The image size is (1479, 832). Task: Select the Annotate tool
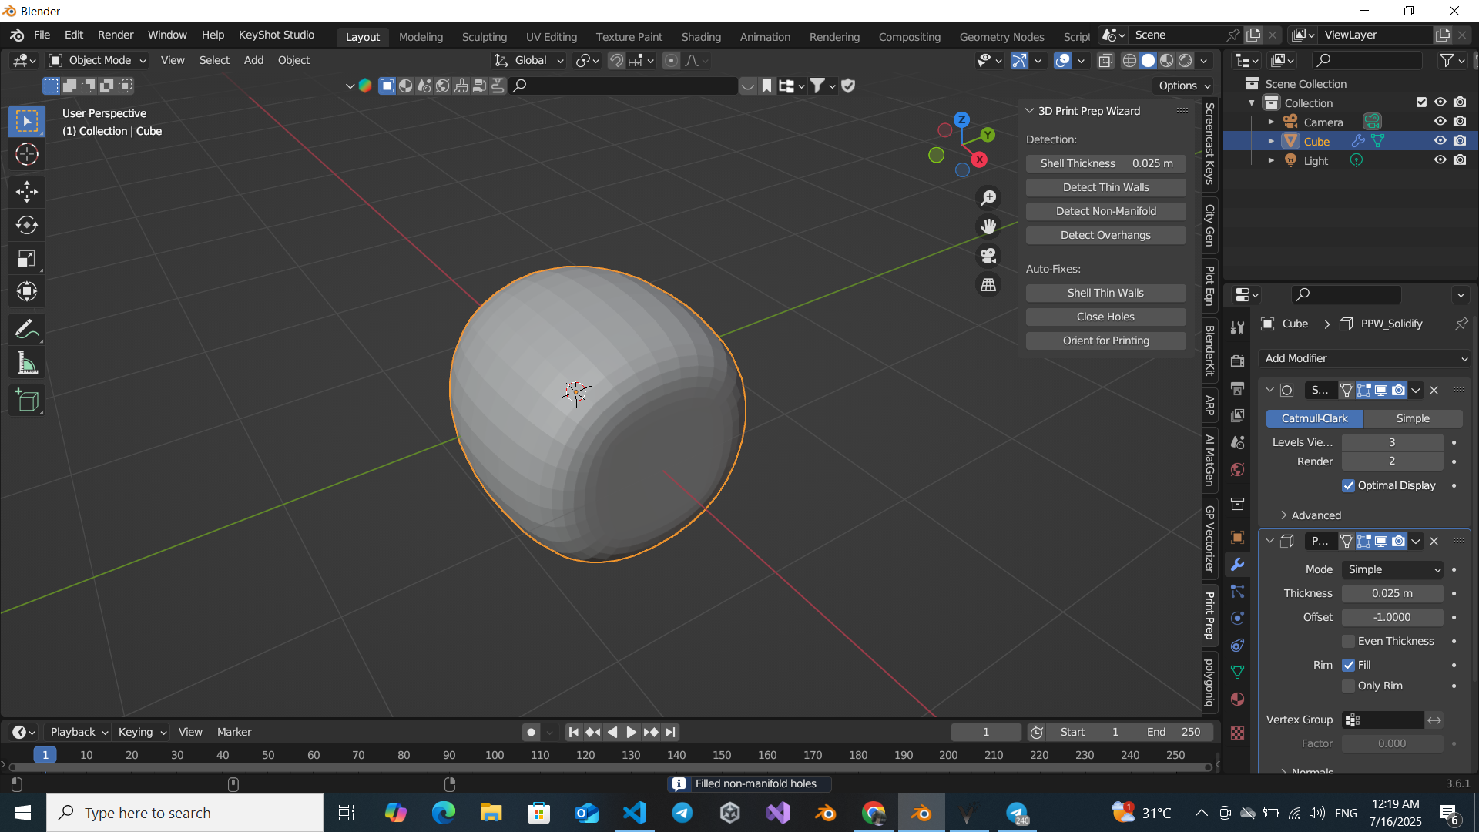(x=27, y=329)
